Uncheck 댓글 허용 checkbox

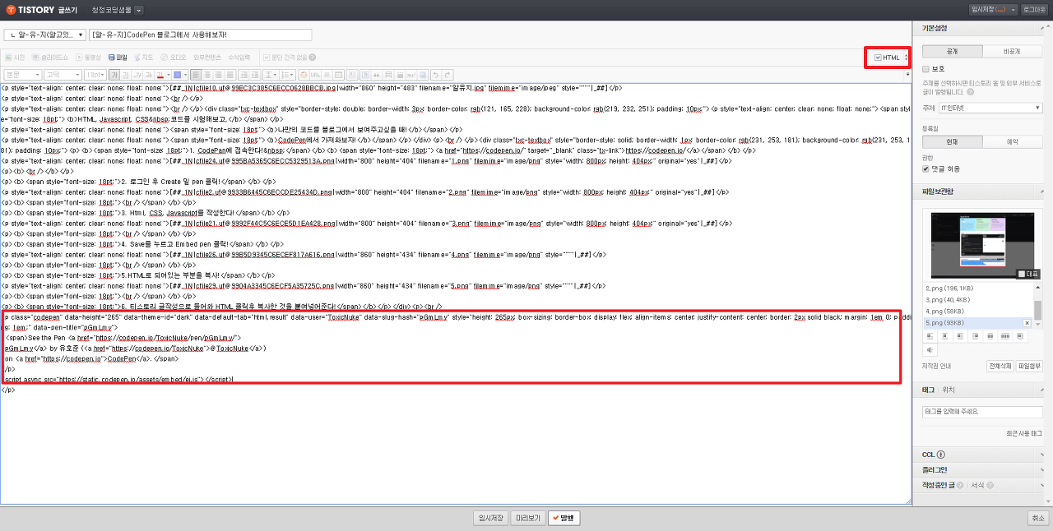[926, 169]
